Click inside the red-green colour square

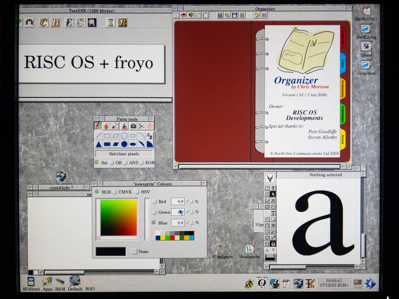click(119, 217)
